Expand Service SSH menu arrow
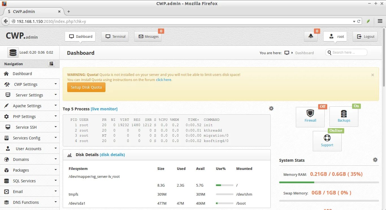386x210 pixels. coord(56,127)
